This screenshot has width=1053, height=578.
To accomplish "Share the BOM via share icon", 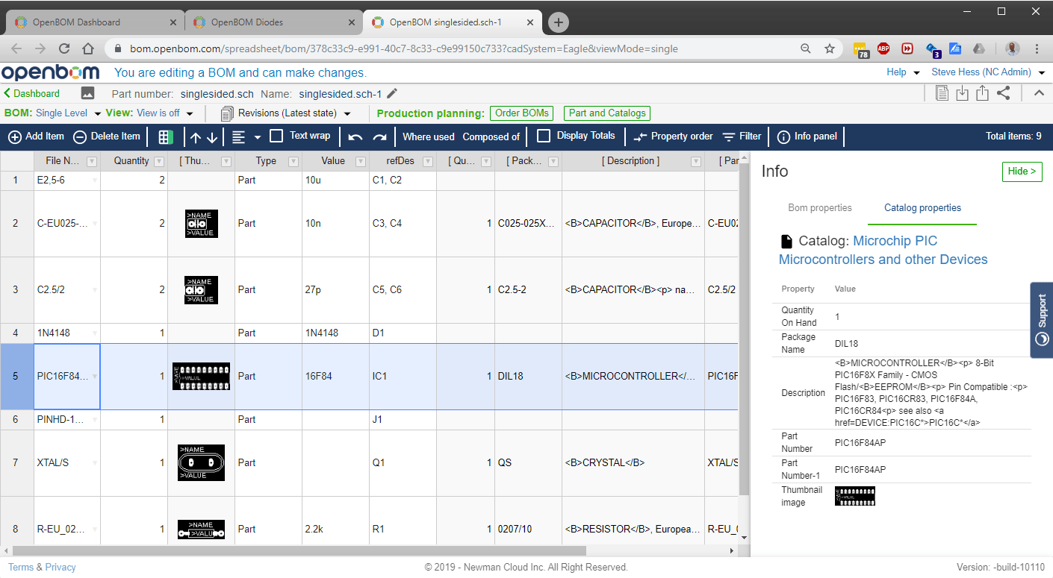I will point(1004,93).
